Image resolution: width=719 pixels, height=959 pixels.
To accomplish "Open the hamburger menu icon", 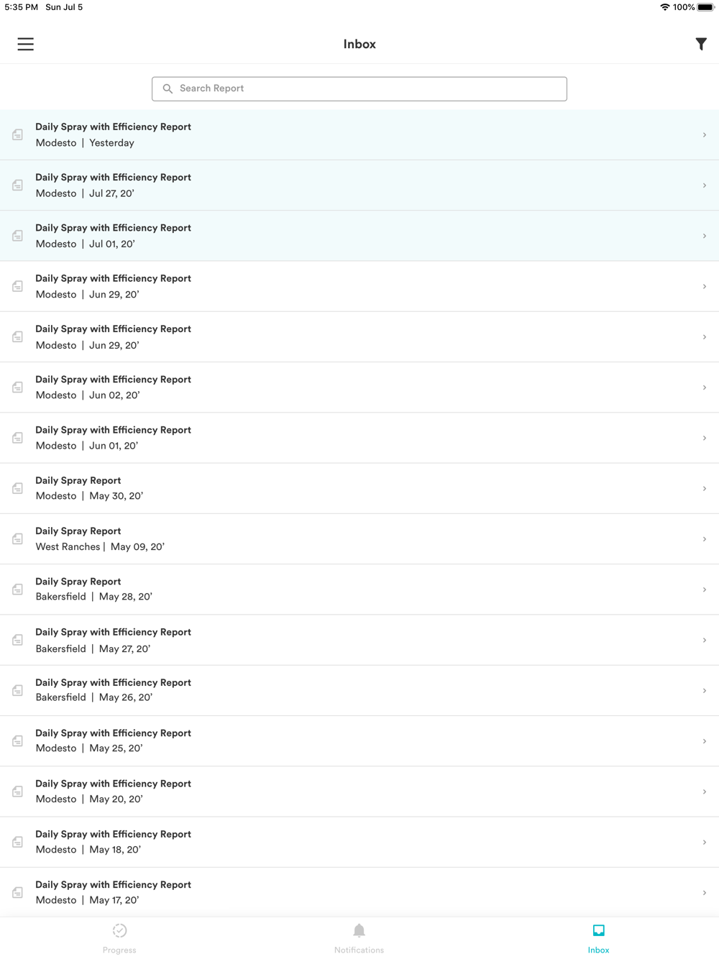I will pos(26,44).
